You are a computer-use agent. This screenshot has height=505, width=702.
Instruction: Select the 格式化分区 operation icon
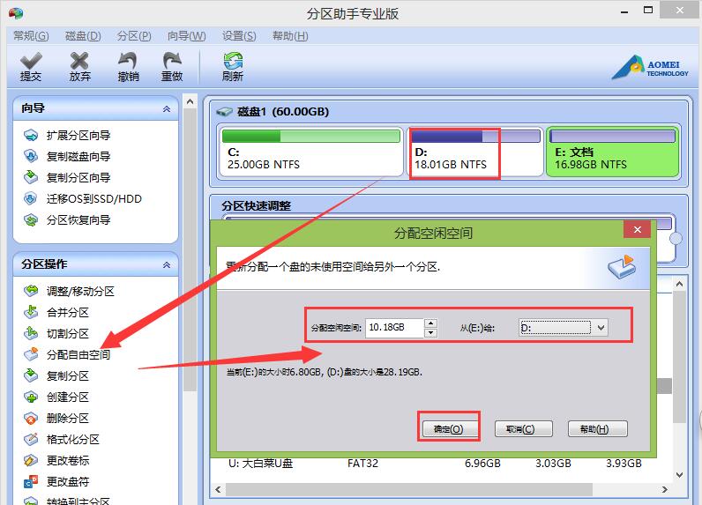[31, 439]
